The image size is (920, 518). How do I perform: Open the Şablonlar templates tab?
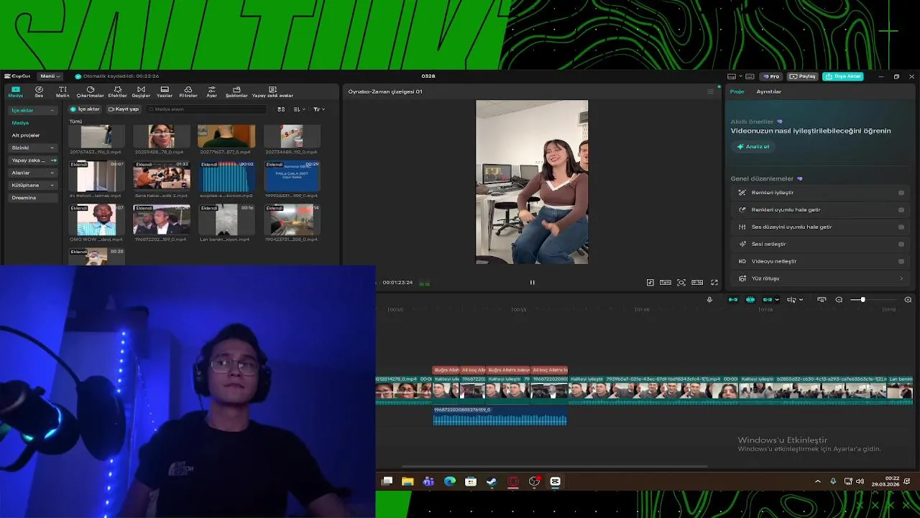(x=236, y=91)
